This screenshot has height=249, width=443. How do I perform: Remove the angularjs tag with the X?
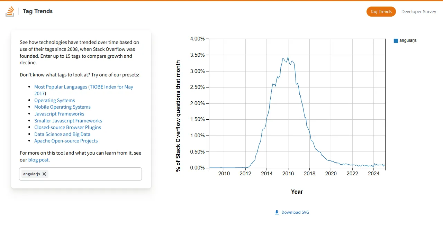44,174
